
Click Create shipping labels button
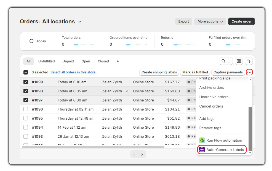pyautogui.click(x=159, y=72)
